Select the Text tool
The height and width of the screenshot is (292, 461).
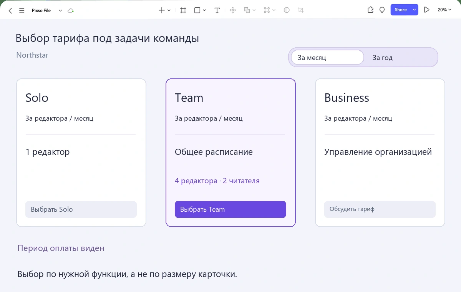(x=217, y=10)
